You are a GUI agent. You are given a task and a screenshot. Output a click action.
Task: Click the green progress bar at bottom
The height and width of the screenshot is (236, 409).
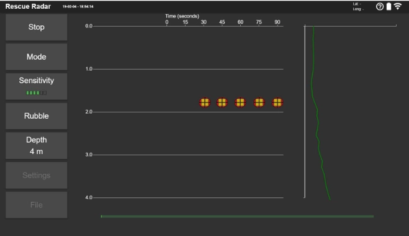tap(237, 216)
